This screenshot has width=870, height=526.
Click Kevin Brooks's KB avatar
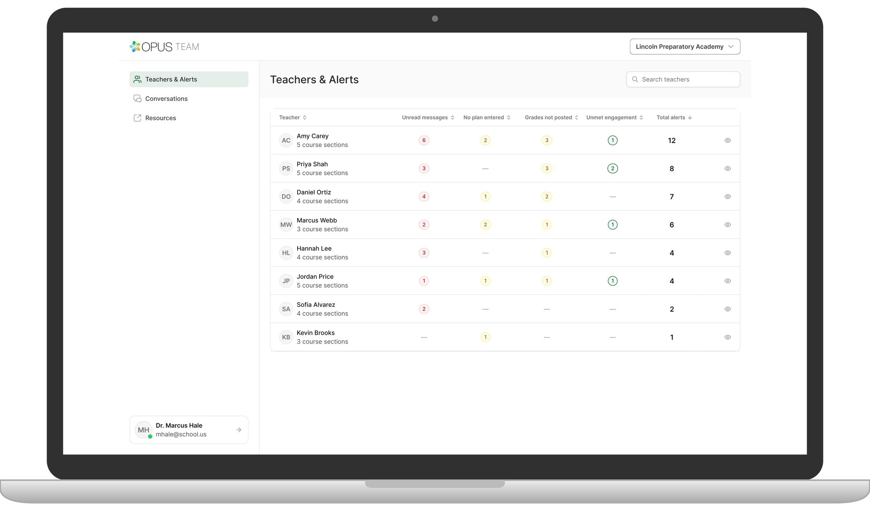tap(286, 337)
